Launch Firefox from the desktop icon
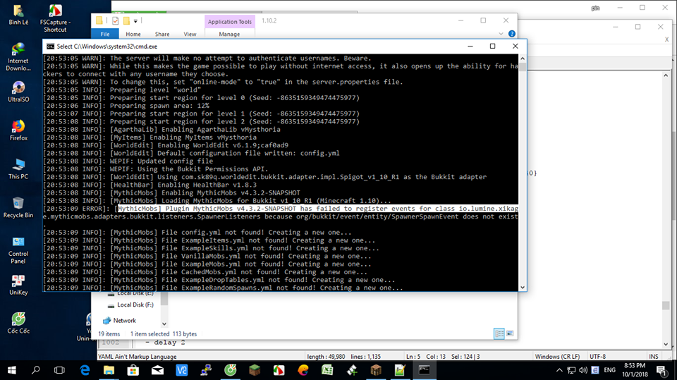This screenshot has width=677, height=380. (x=18, y=130)
